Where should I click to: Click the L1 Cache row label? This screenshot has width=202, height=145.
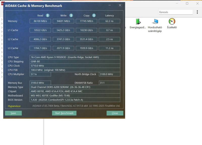[x=13, y=30]
